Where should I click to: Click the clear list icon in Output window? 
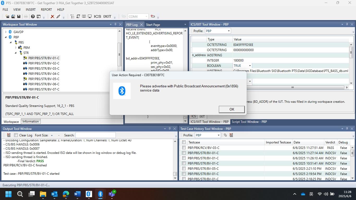(9, 135)
